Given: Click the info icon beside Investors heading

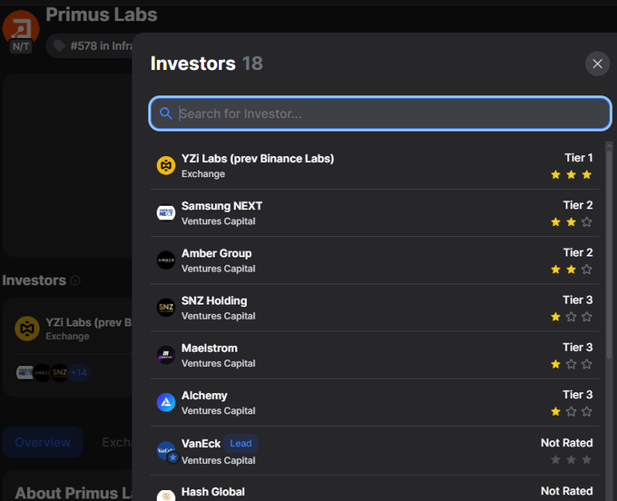Looking at the screenshot, I should (75, 280).
